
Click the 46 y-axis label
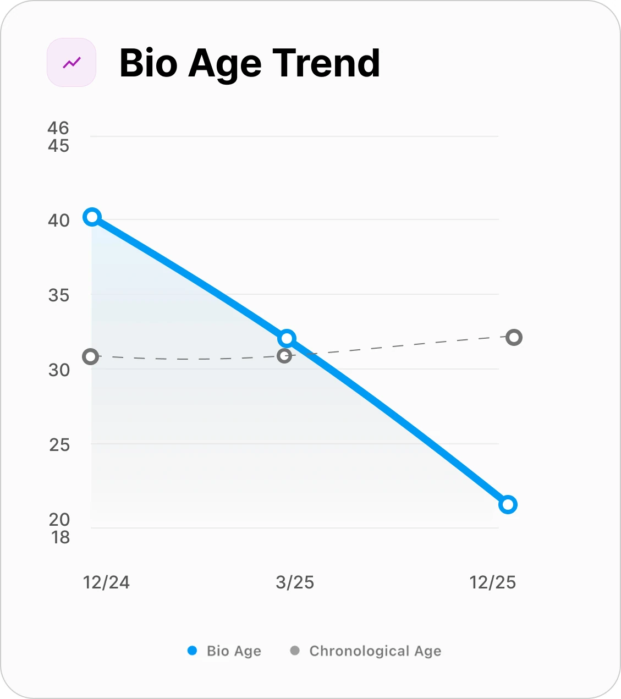pos(58,128)
